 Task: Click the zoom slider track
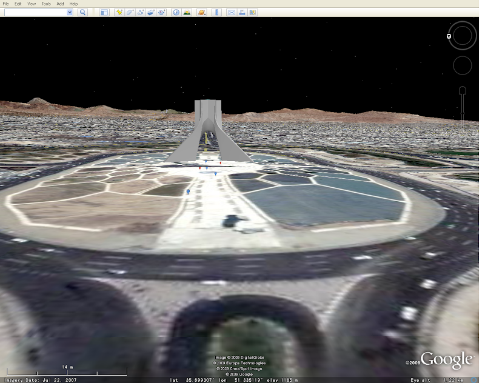pos(463,112)
